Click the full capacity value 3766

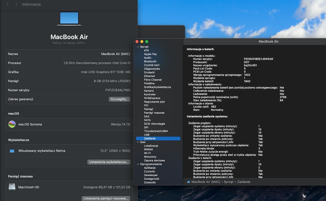283,97
